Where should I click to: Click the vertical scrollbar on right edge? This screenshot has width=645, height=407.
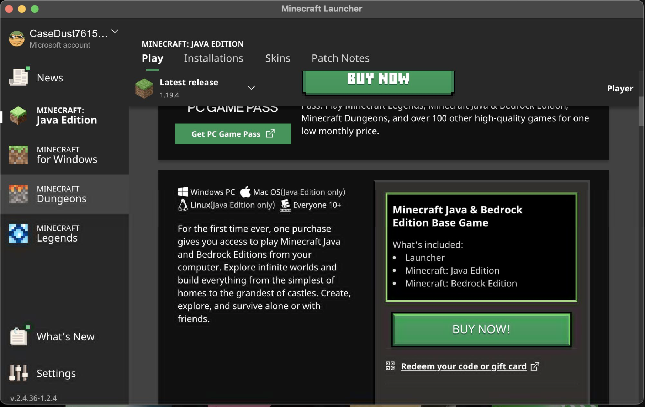coord(641,111)
